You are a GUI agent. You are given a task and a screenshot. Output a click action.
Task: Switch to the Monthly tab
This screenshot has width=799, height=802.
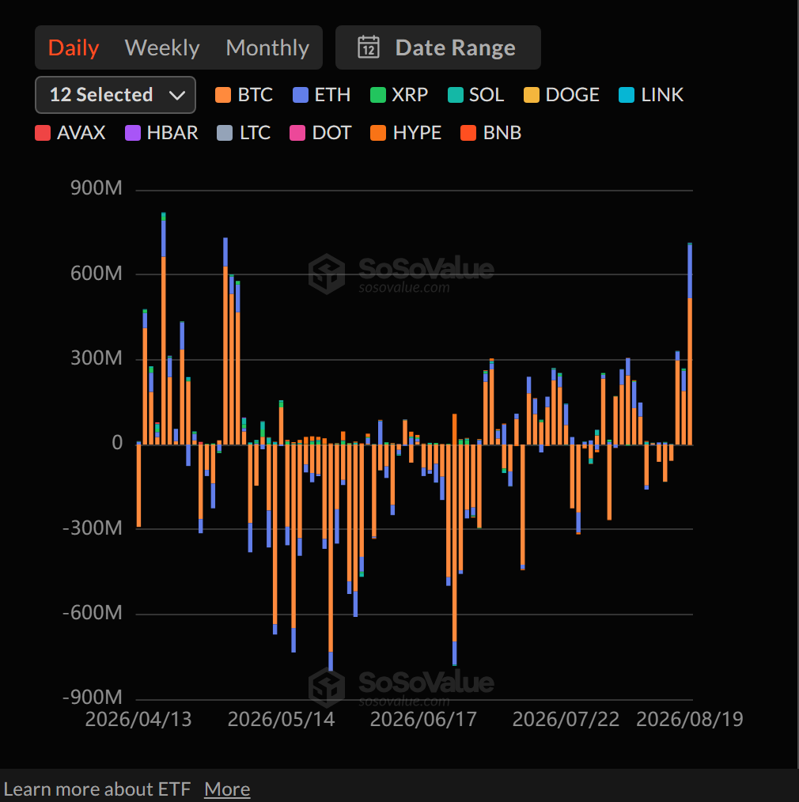267,47
